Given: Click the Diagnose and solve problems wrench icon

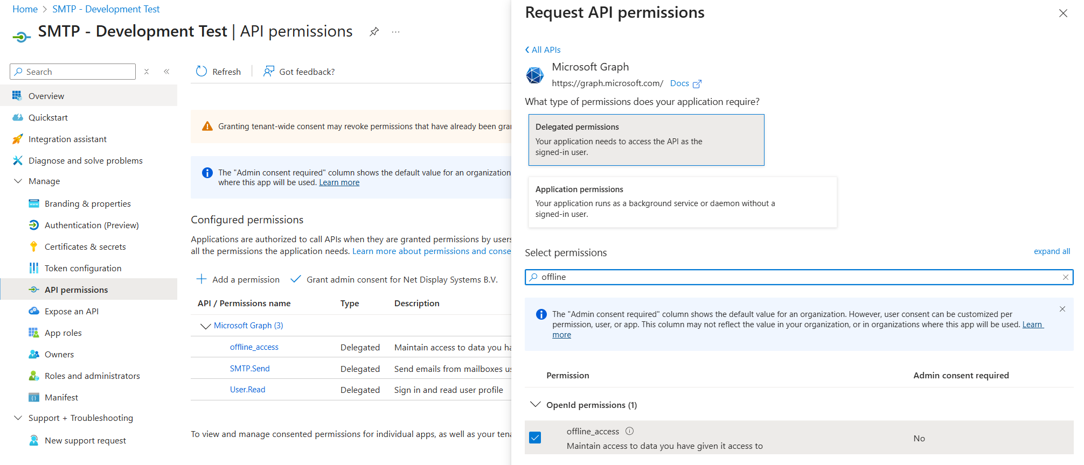Looking at the screenshot, I should [17, 160].
